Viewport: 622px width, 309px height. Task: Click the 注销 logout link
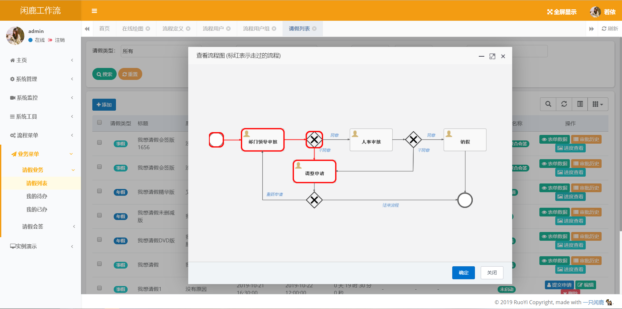click(57, 40)
